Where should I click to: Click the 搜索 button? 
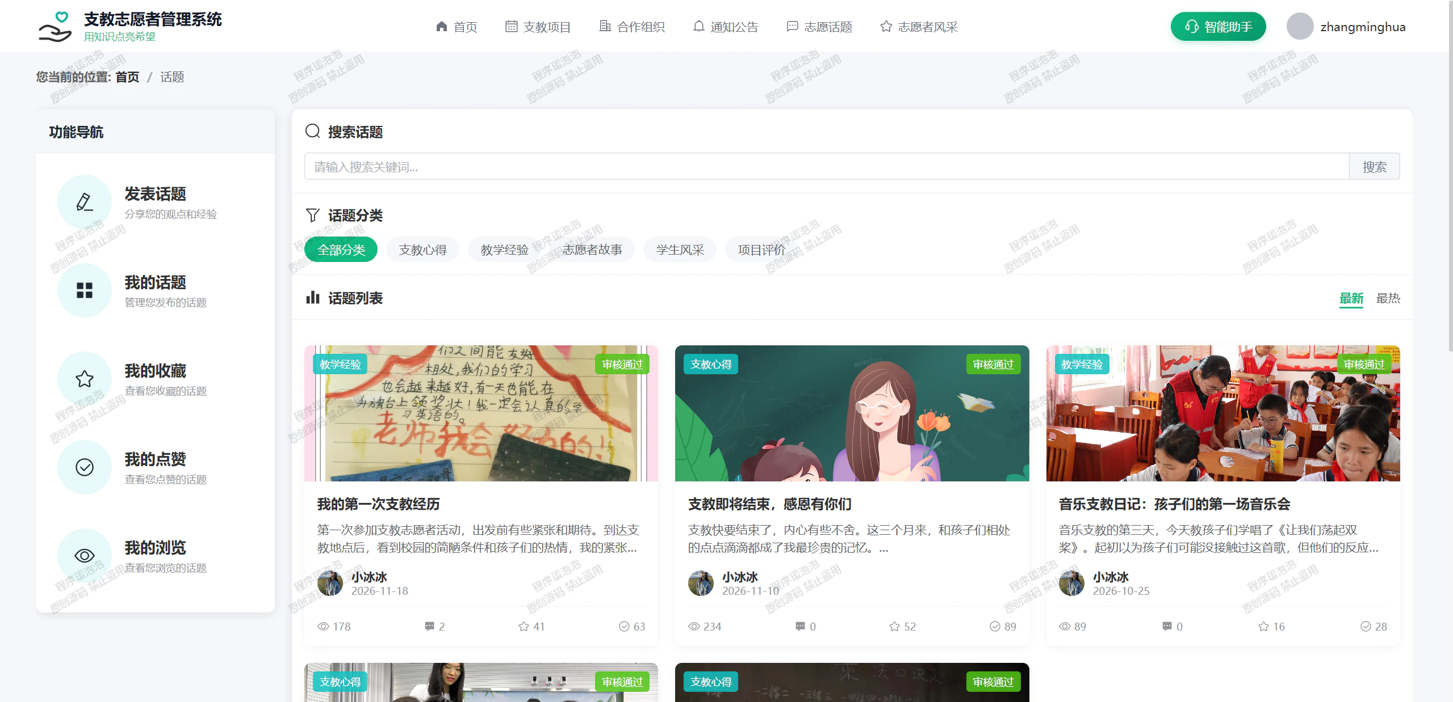point(1374,167)
